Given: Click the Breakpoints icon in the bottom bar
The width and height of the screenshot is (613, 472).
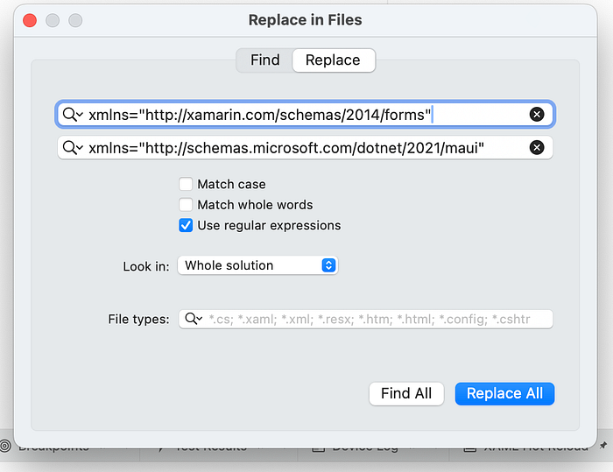Looking at the screenshot, I should [x=7, y=446].
